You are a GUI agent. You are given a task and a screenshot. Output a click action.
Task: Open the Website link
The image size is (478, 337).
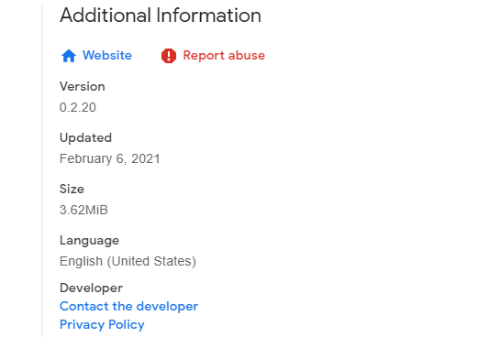(107, 55)
